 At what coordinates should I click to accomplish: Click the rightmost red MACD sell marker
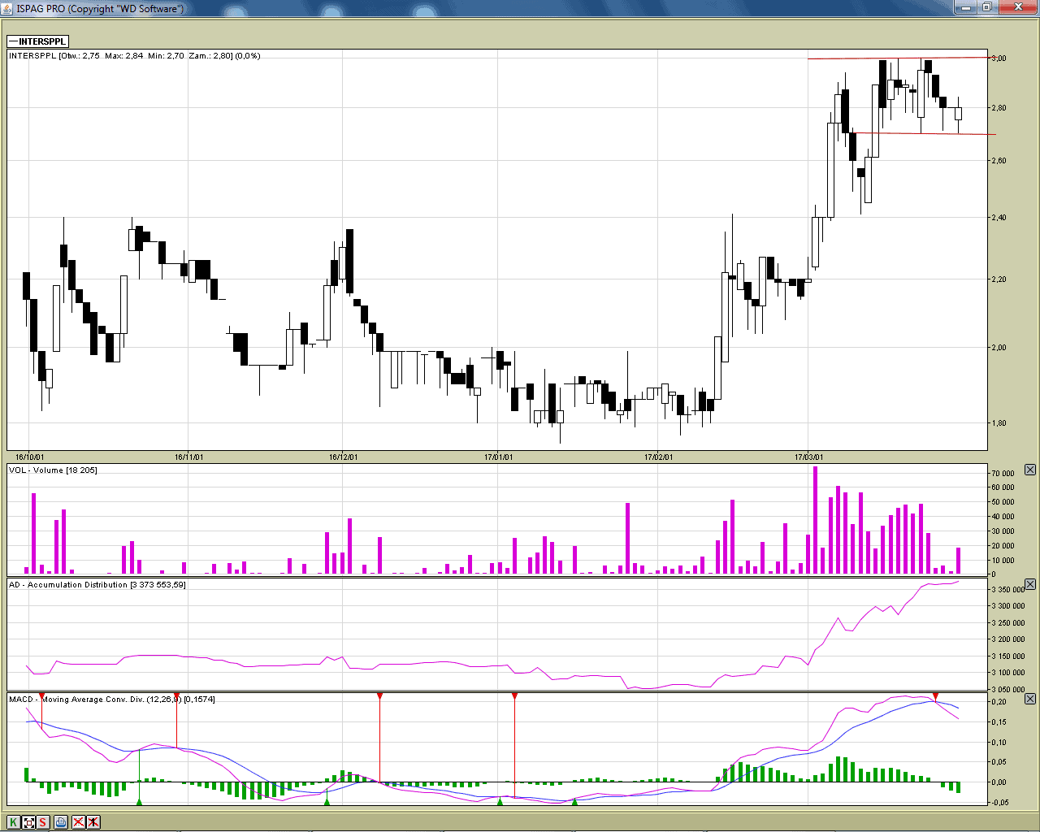936,696
